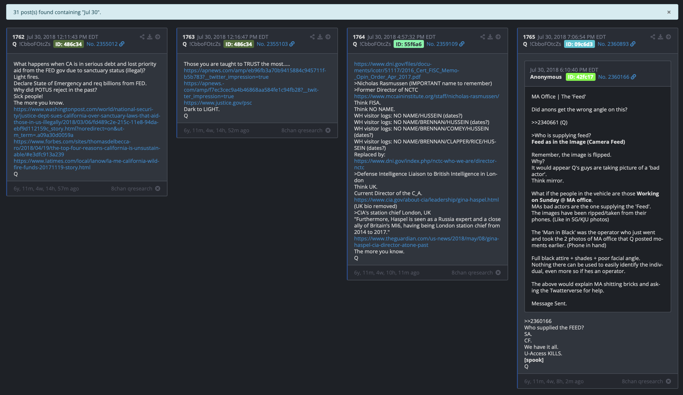The width and height of the screenshot is (683, 395).
Task: Open post No. 2360893 link
Action: [x=613, y=44]
